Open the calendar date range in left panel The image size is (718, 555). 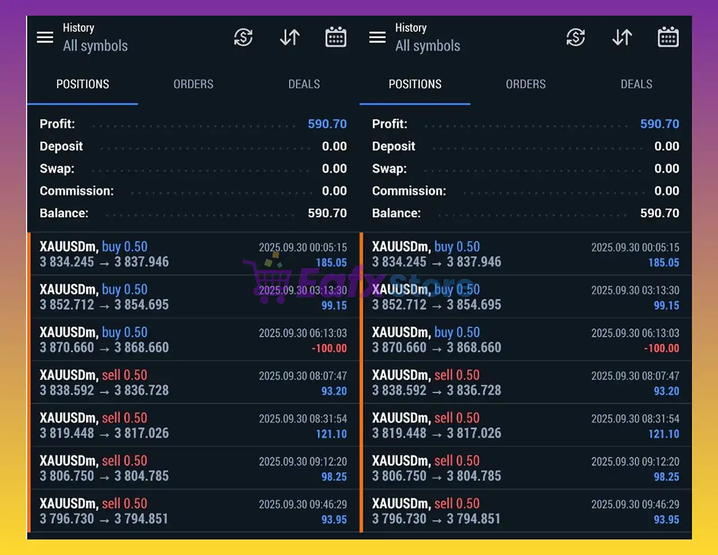pos(335,38)
